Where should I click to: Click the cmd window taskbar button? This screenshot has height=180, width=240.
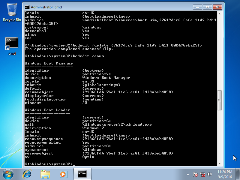coord(82,174)
